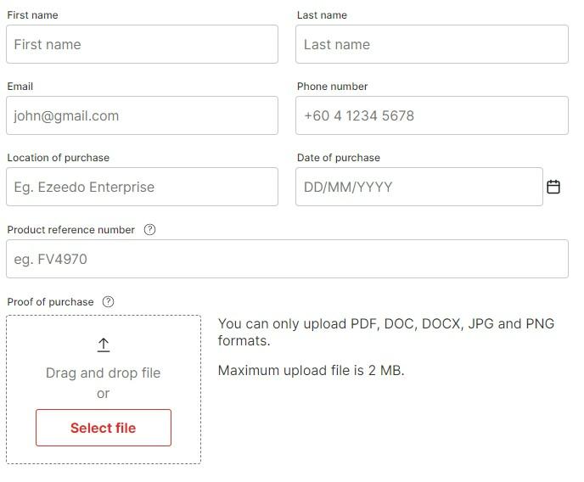Open the date of purchase calendar picker
This screenshot has width=584, height=482.
(x=553, y=187)
